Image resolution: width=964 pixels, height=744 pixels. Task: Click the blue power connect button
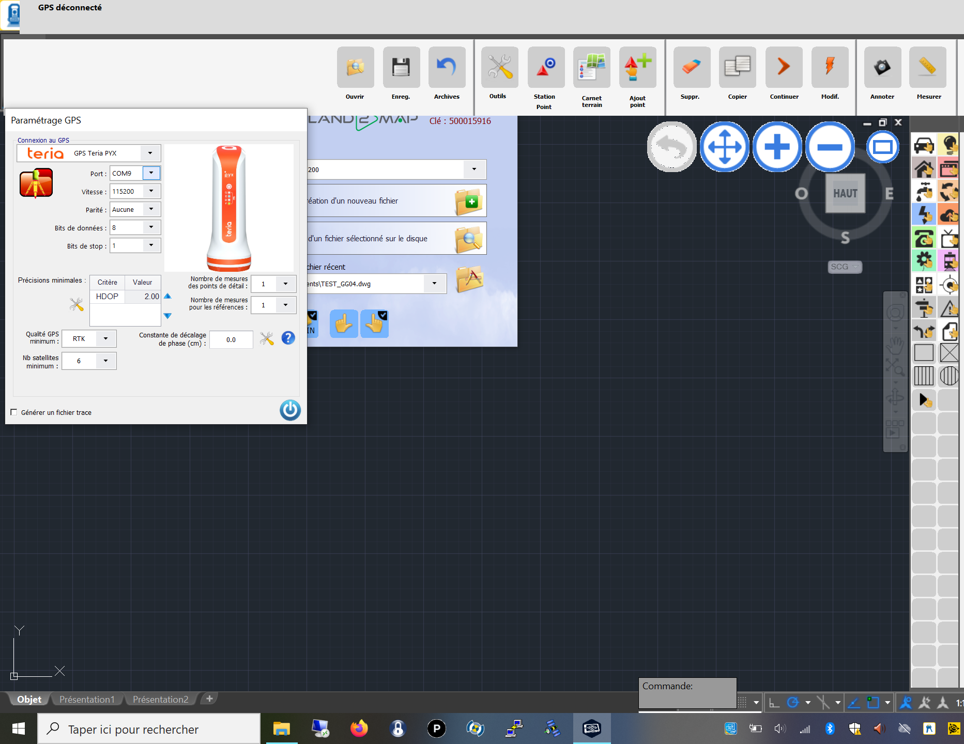tap(290, 410)
